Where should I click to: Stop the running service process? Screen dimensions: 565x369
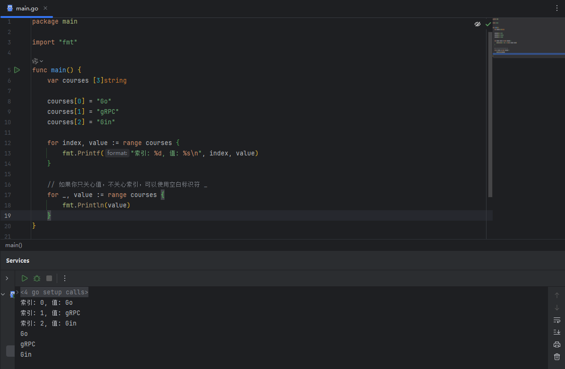[49, 278]
